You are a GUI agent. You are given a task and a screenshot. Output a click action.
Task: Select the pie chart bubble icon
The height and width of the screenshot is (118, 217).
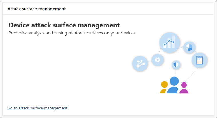189,48
